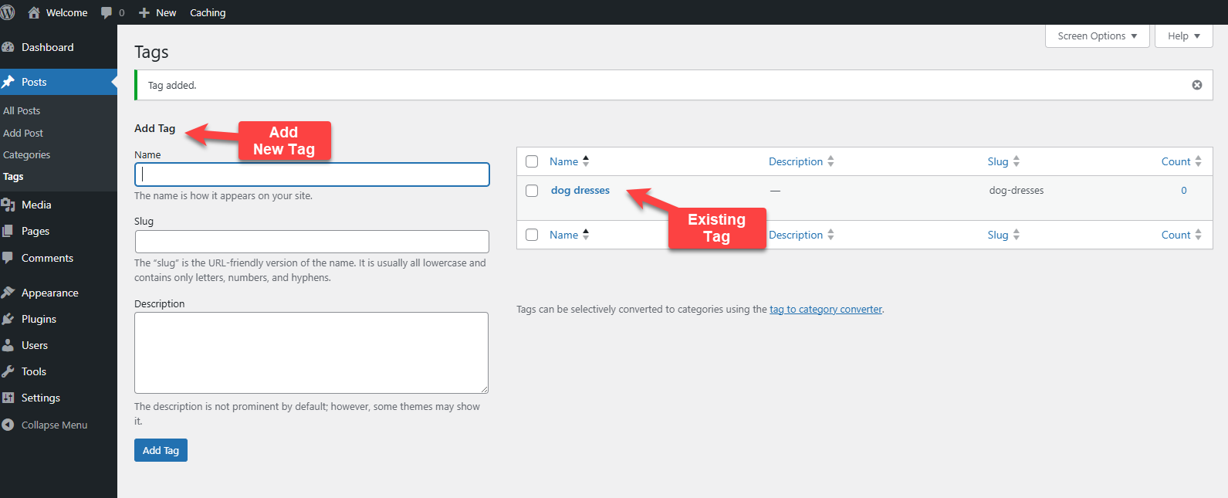Open the comments bubble icon in admin bar
Image resolution: width=1228 pixels, height=498 pixels.
tap(107, 13)
